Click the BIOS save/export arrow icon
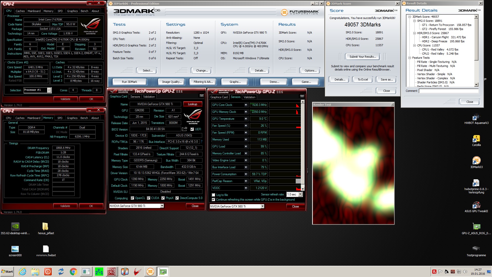492x277 pixels. coord(184,129)
